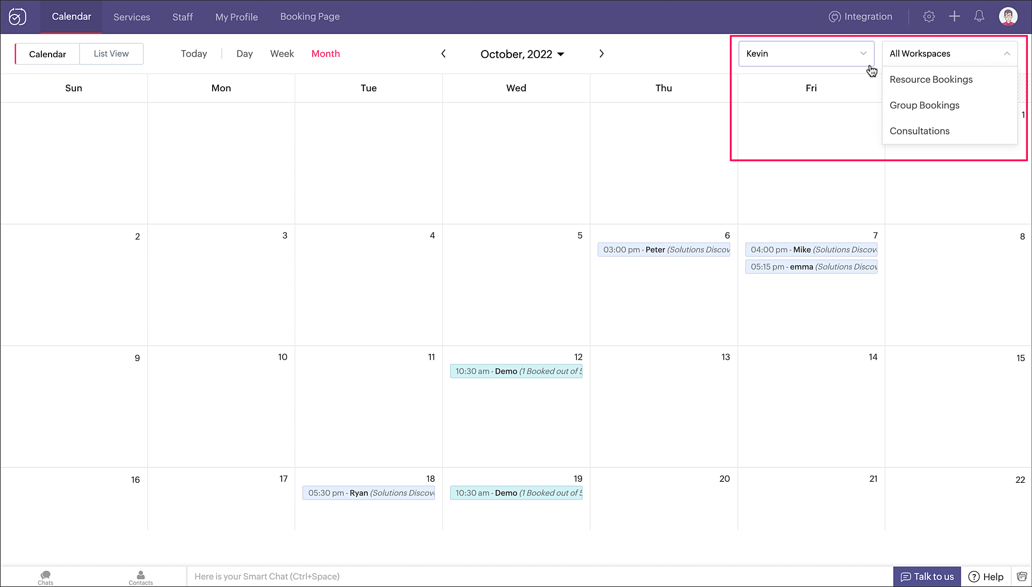
Task: Click the Today button
Action: (193, 54)
